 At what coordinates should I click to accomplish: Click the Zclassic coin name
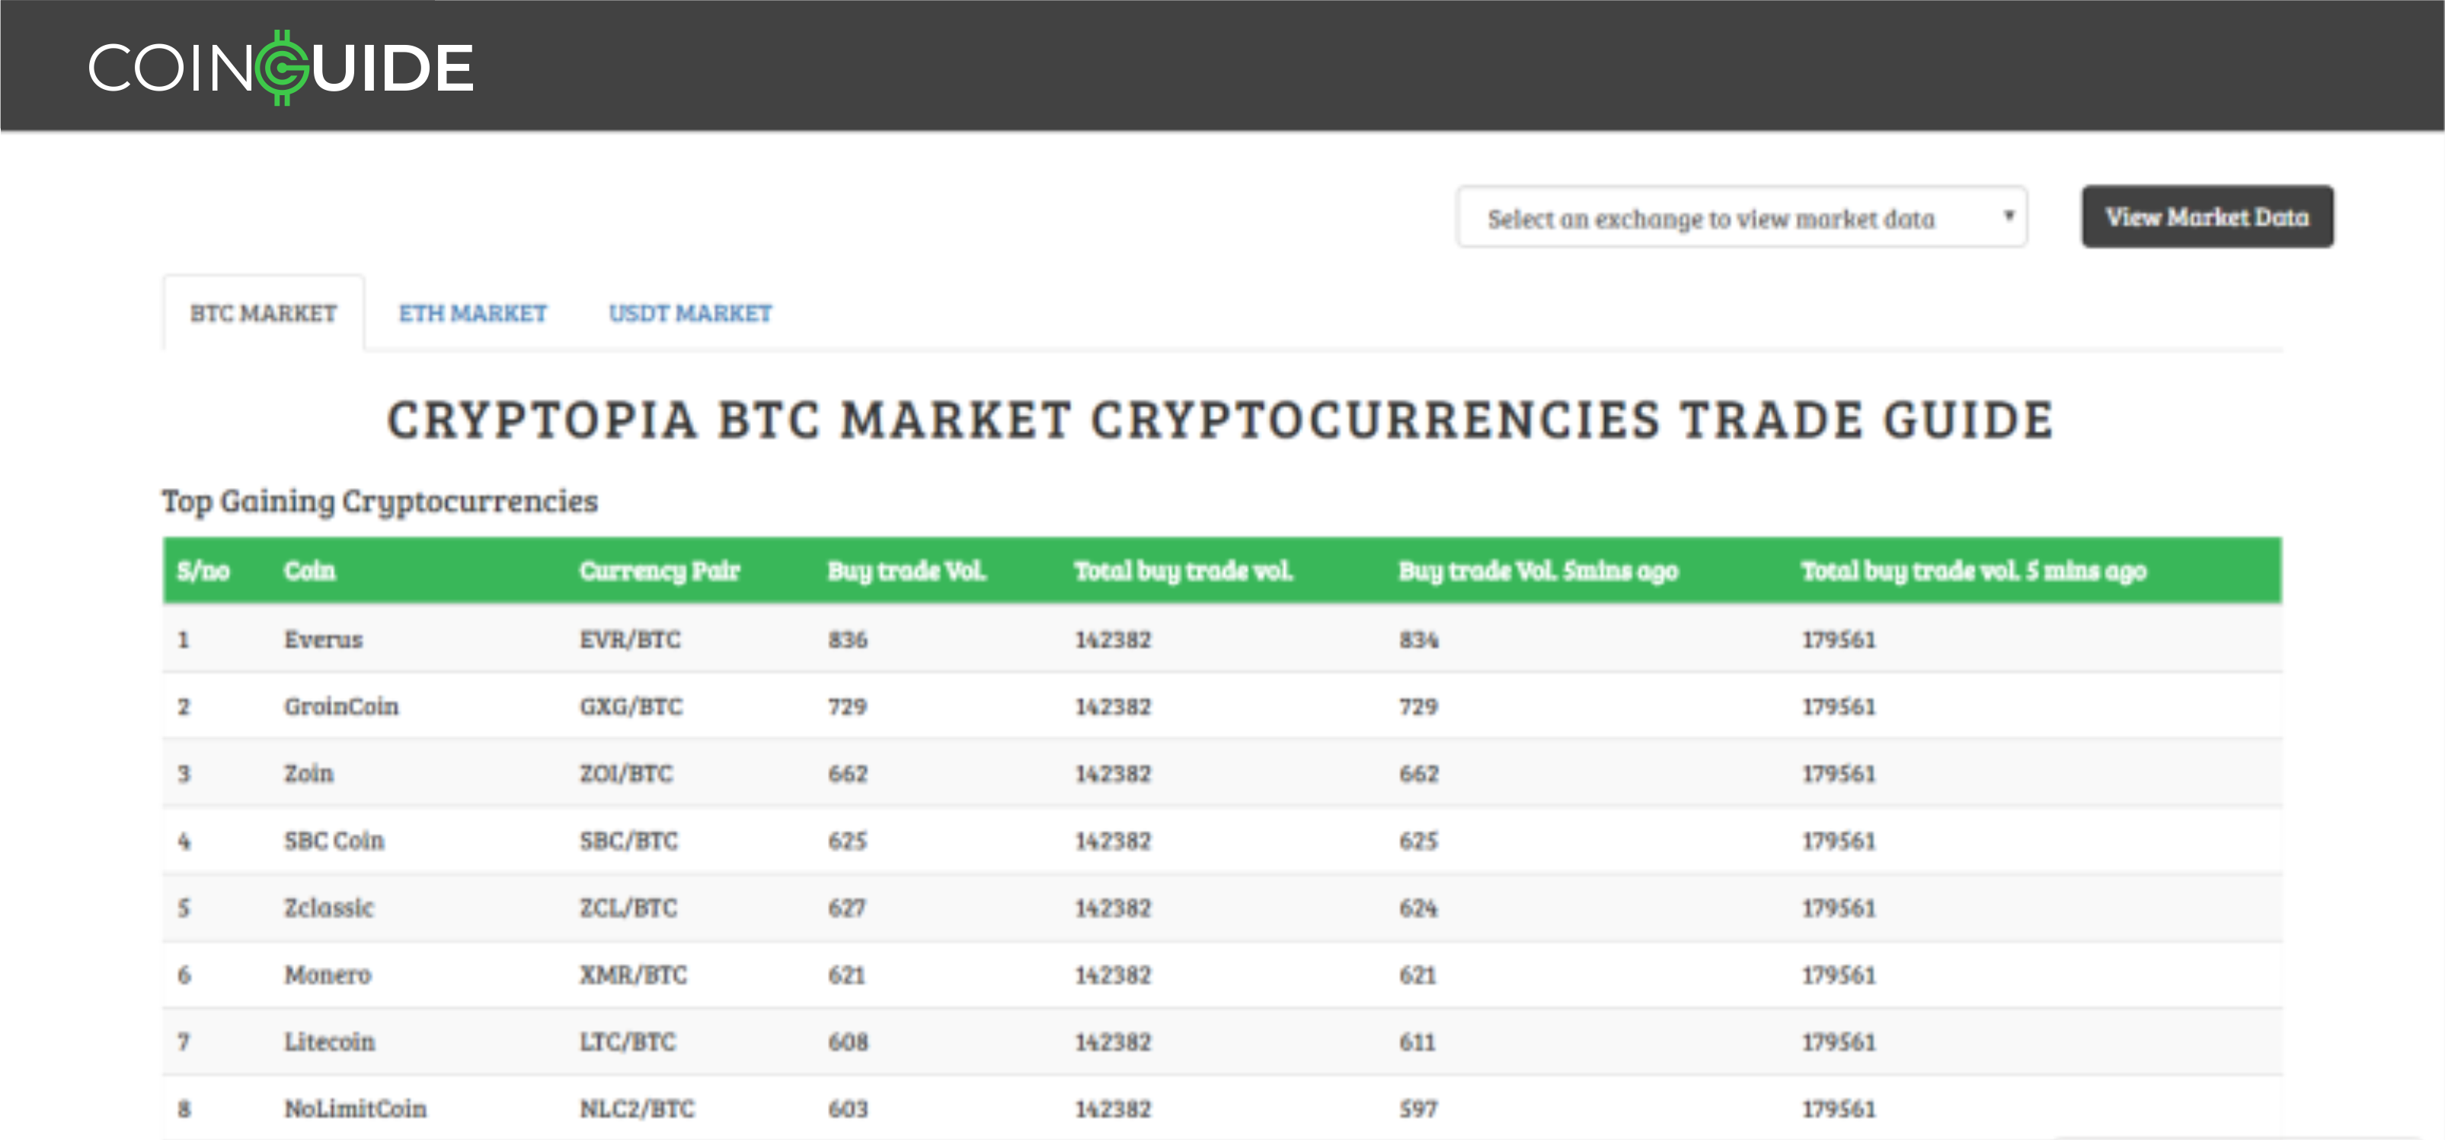(328, 908)
